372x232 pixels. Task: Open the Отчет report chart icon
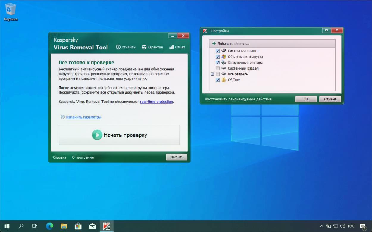click(x=171, y=47)
